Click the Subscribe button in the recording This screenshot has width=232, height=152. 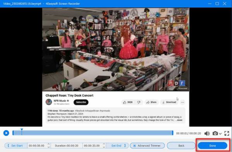[81, 102]
